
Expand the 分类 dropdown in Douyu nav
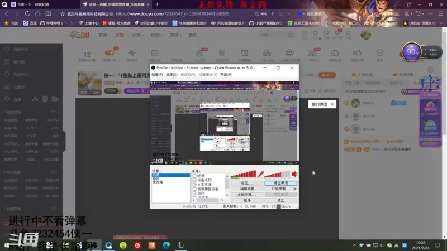tap(137, 35)
